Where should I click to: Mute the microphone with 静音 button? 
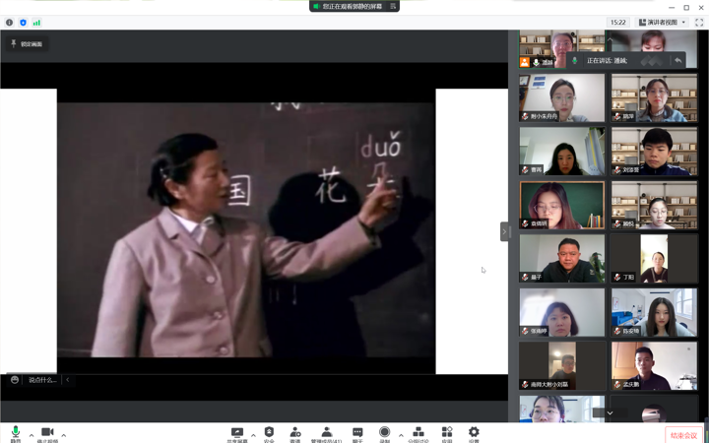(16, 434)
